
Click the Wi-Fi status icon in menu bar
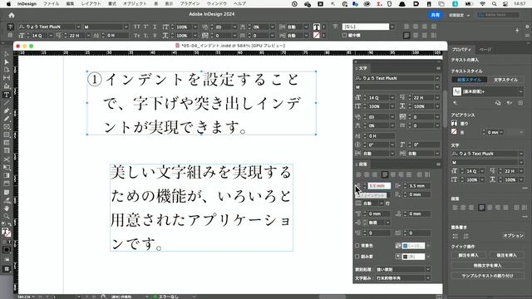point(482,3)
